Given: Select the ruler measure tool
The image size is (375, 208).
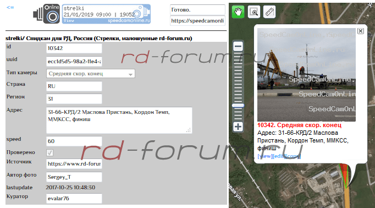Looking at the screenshot, I should tap(269, 12).
